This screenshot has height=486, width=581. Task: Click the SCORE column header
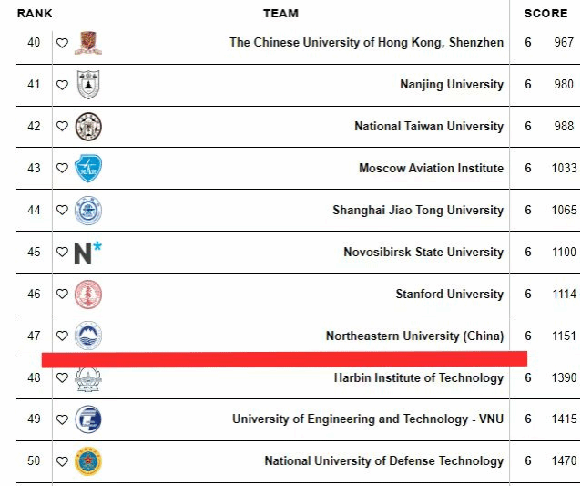[545, 14]
